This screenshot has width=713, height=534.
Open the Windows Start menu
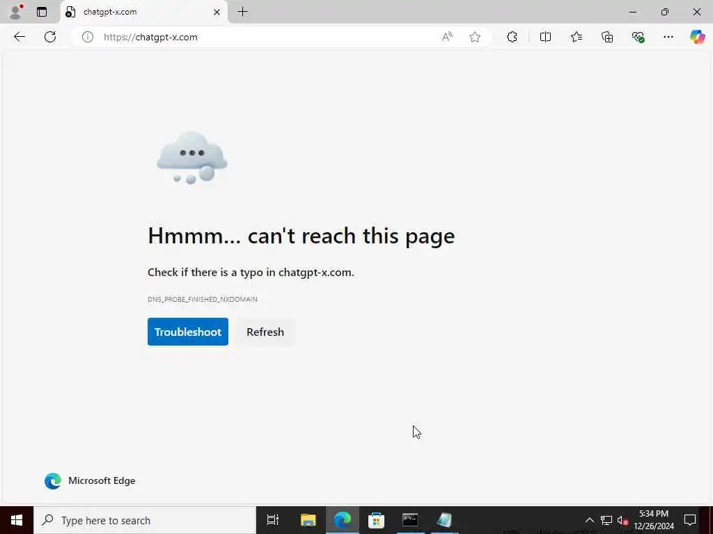coord(17,520)
